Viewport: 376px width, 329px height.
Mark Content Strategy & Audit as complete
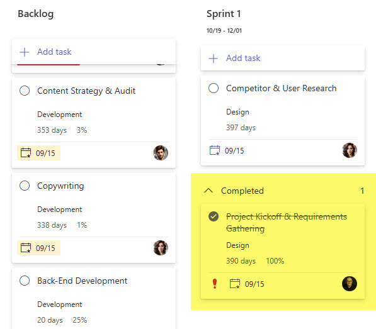point(25,91)
